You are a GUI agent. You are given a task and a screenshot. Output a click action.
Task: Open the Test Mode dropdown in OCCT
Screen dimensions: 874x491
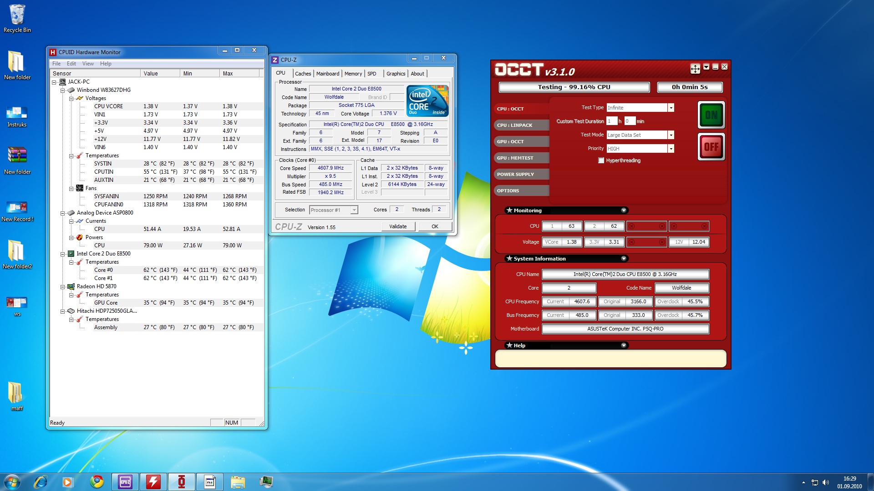(x=671, y=135)
